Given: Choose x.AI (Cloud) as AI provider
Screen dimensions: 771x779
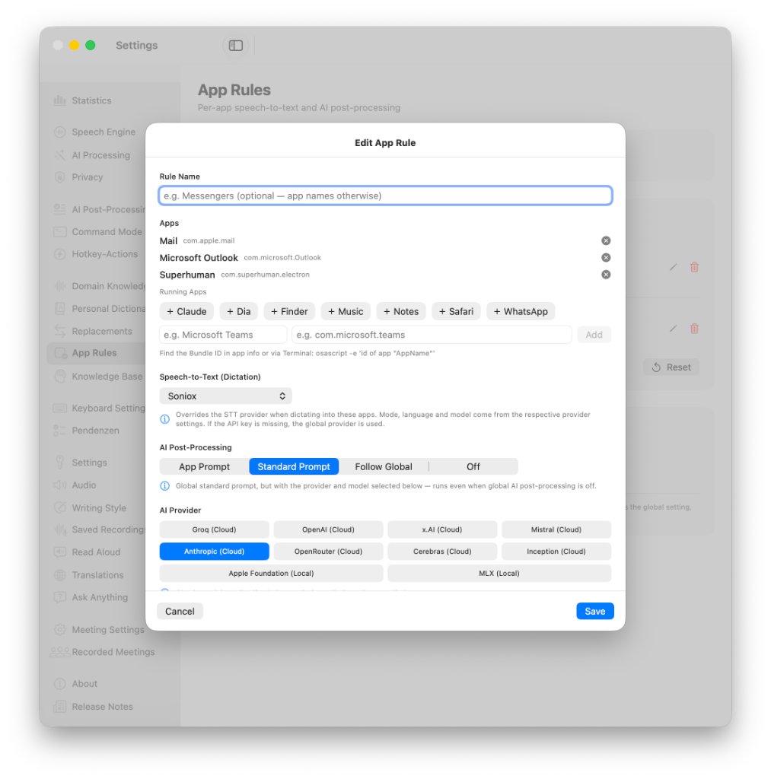Looking at the screenshot, I should click(442, 529).
